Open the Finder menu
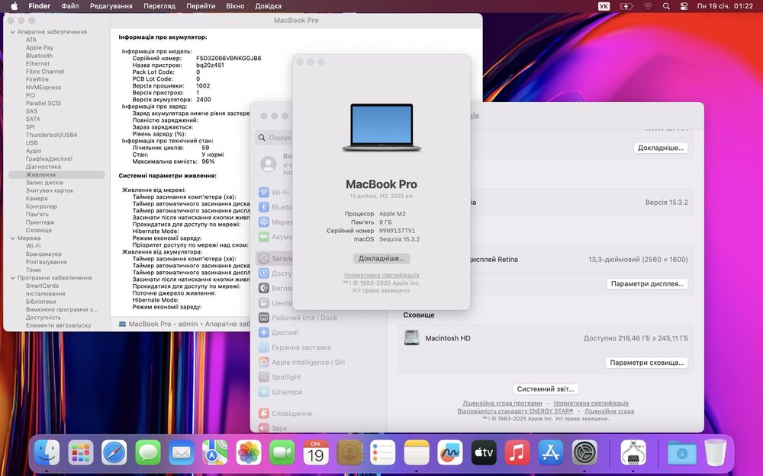The height and width of the screenshot is (476, 763). 40,6
